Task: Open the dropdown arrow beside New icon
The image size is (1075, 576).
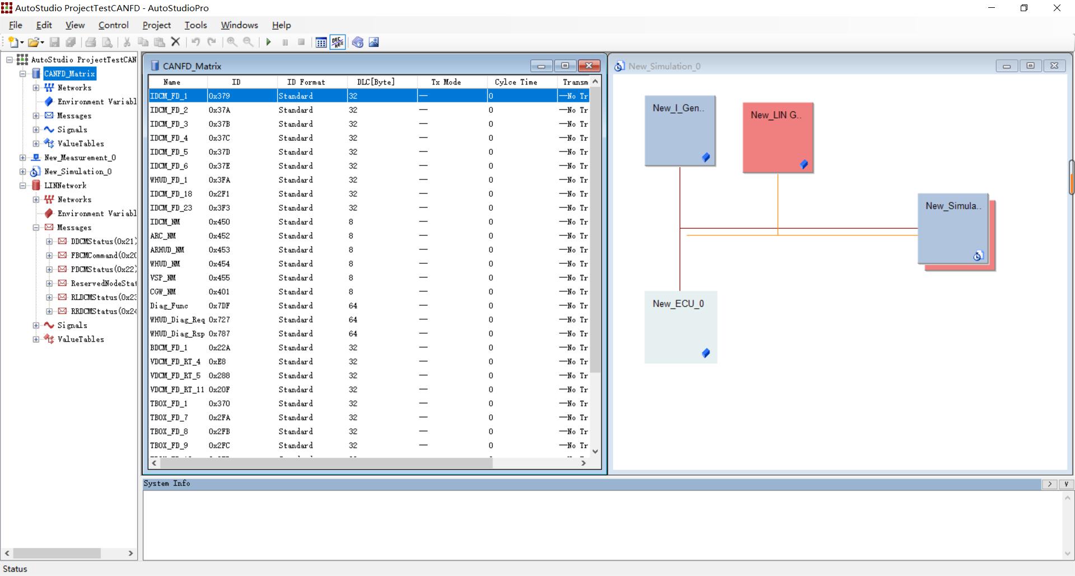Action: click(x=22, y=43)
